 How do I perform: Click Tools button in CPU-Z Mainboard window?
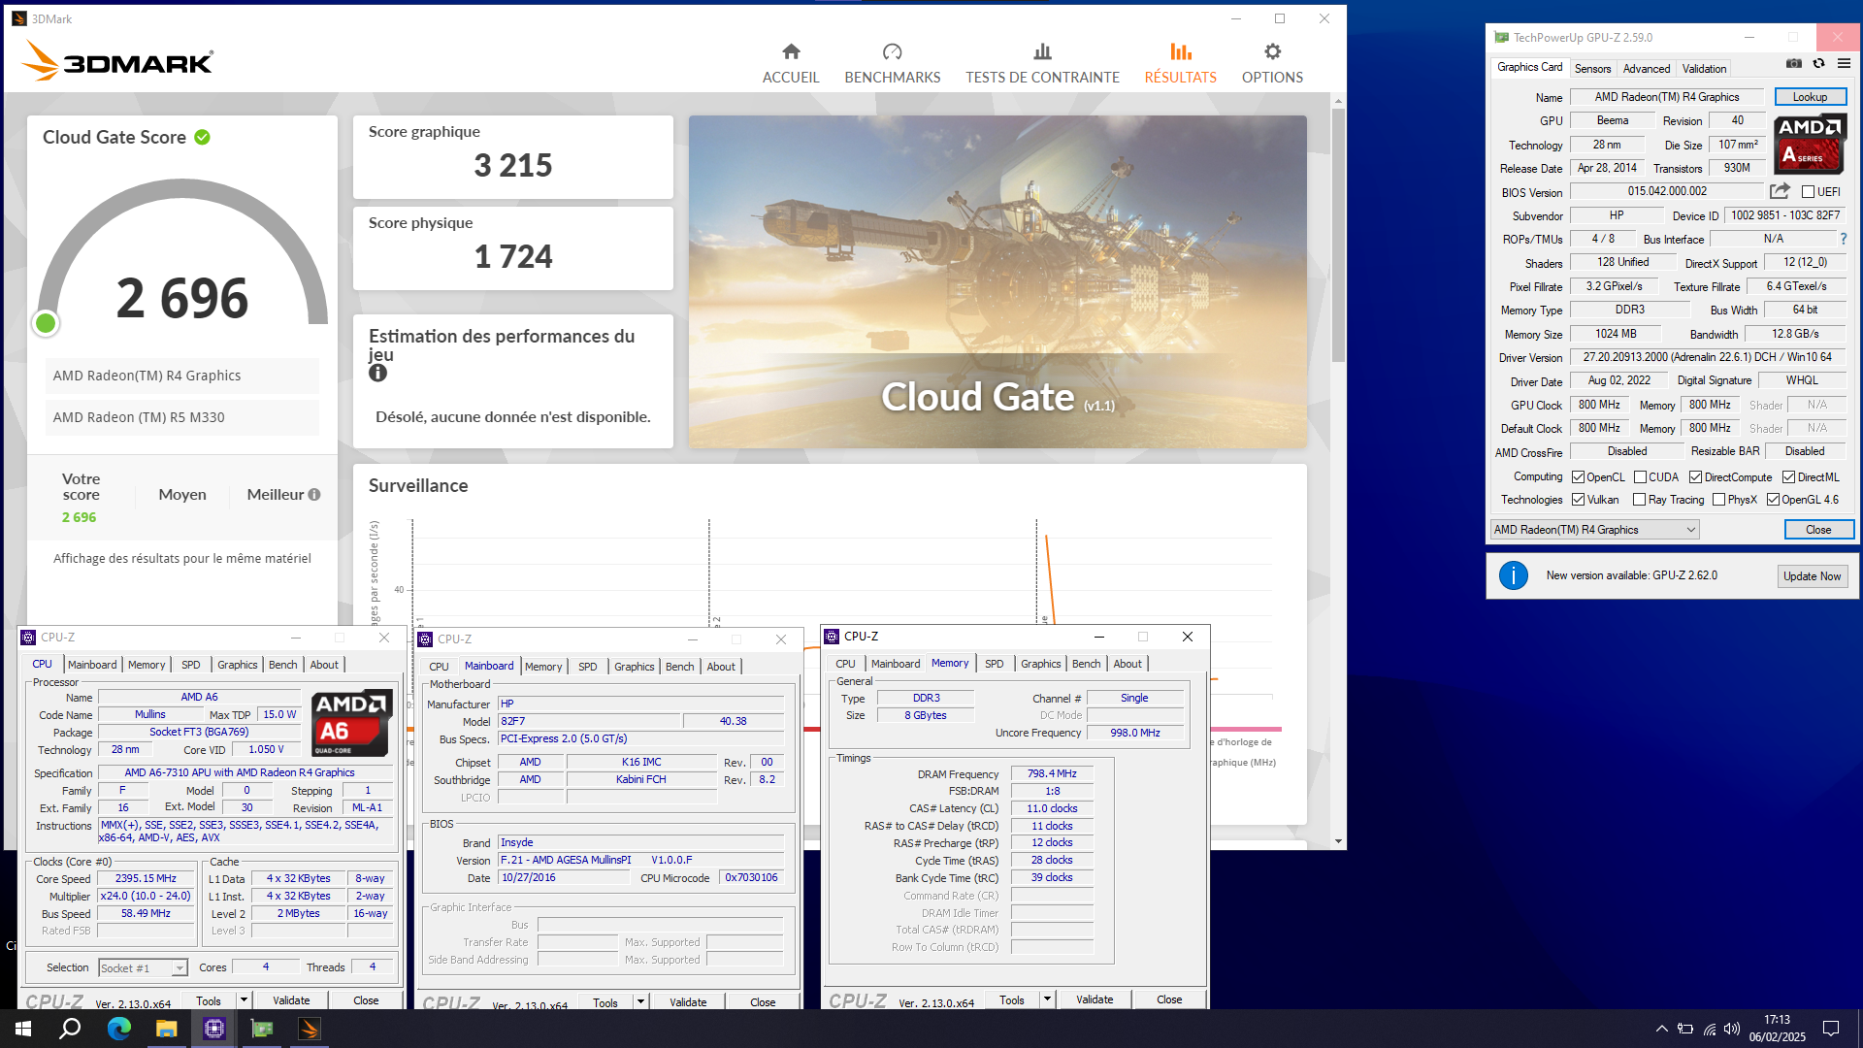tap(605, 1002)
